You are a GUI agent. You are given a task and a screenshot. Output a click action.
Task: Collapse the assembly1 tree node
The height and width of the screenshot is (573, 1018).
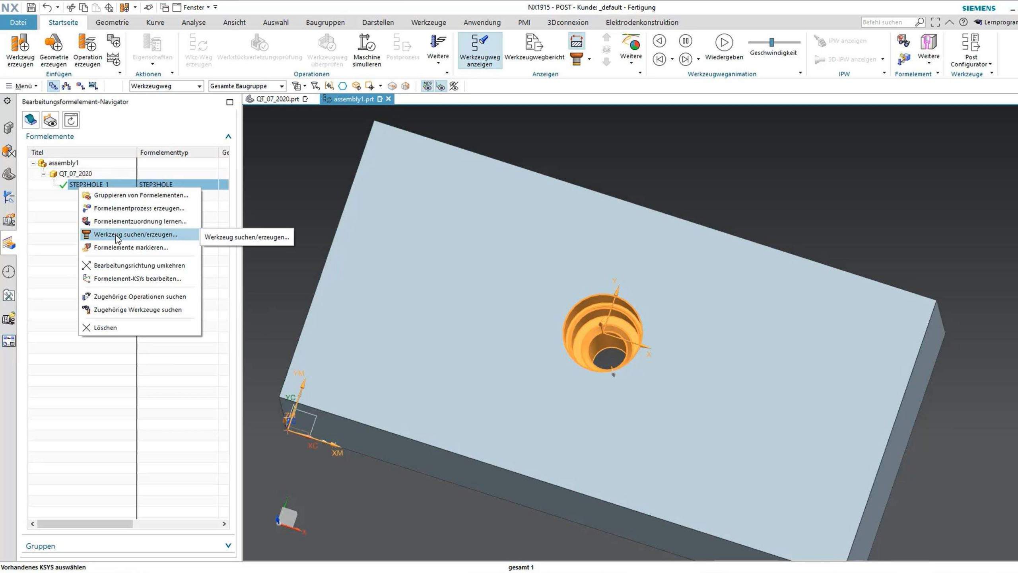pos(33,163)
